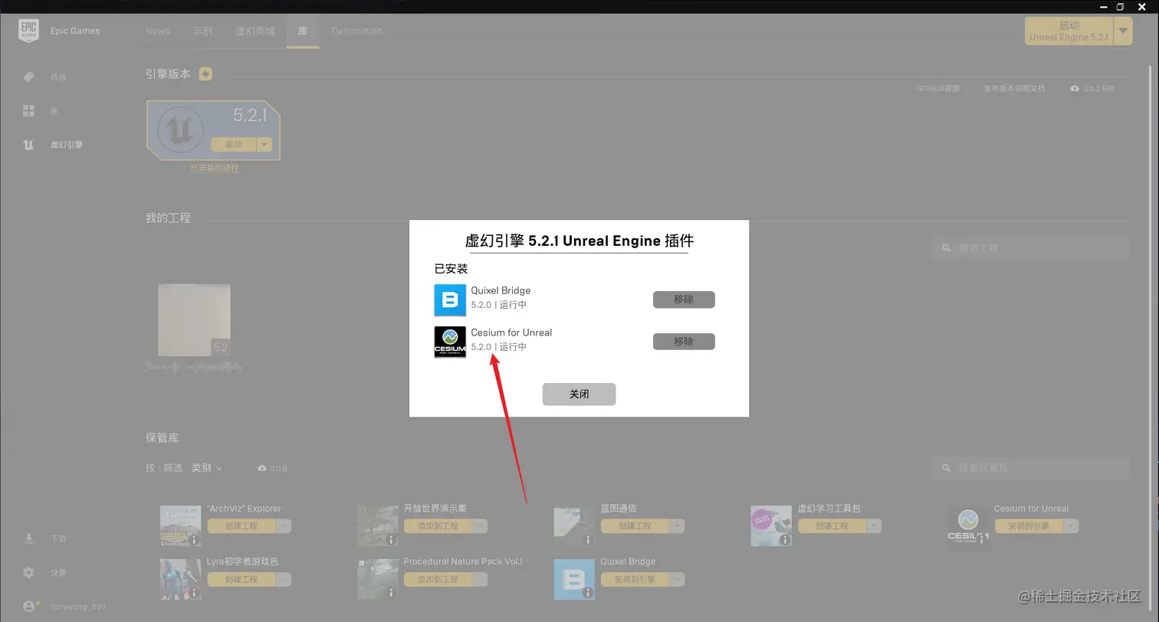Close the plugins dialog with 关闭

(579, 394)
